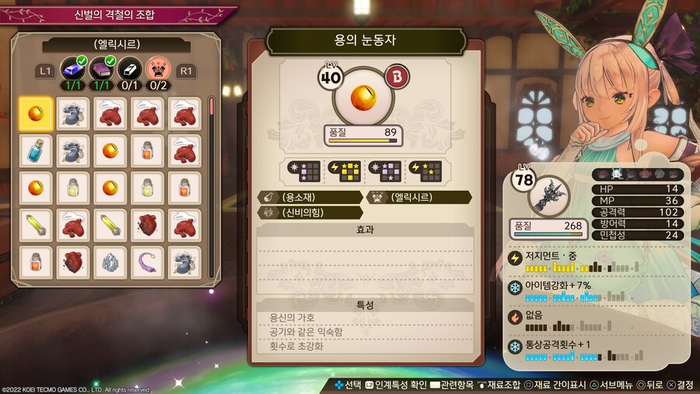Select the first yellow crystal rod item
The image size is (700, 394).
pos(36,225)
